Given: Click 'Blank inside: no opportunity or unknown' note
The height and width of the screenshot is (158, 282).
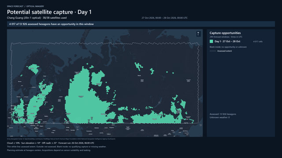Looking at the screenshot, I should pos(228,47).
